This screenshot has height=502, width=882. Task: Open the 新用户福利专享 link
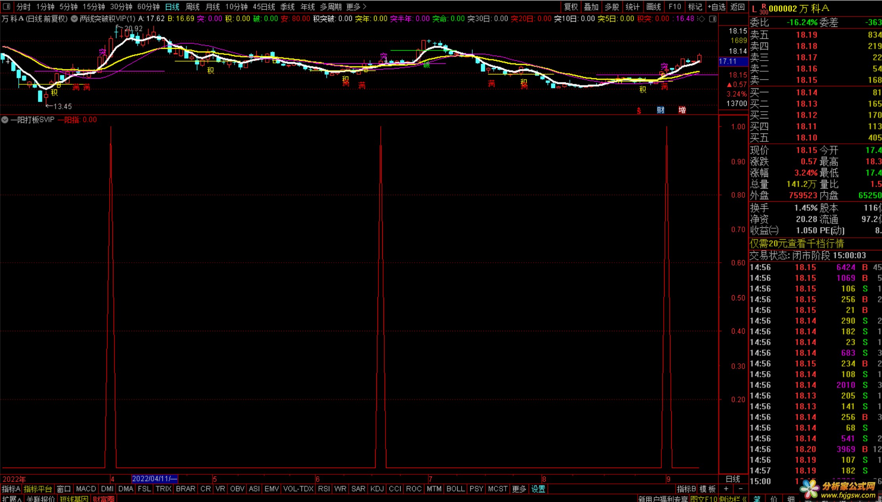click(x=663, y=499)
